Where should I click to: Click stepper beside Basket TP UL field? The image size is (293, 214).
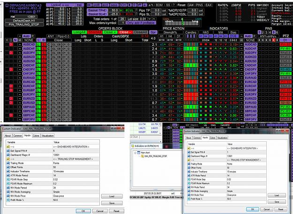pyautogui.click(x=136, y=10)
